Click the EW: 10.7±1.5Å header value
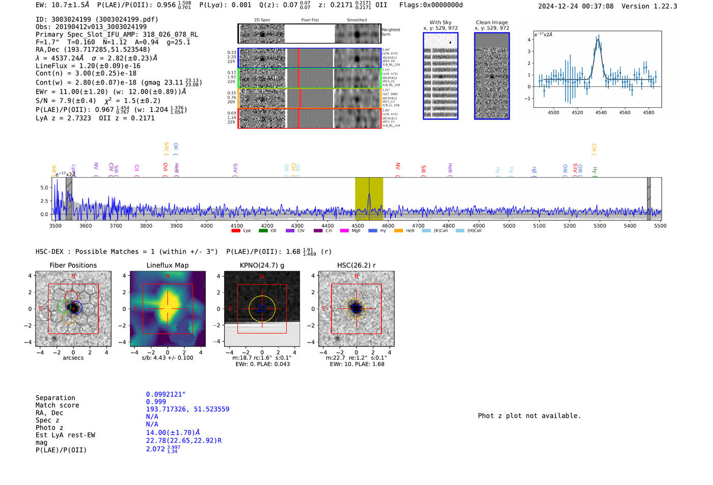Viewport: 713px width, 485px height. 62,5
